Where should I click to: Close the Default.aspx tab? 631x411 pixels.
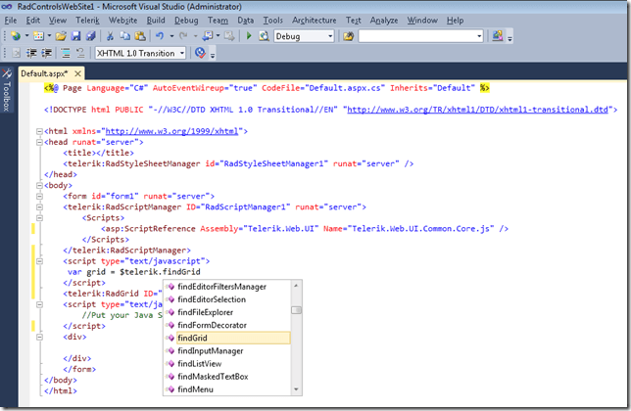point(77,73)
